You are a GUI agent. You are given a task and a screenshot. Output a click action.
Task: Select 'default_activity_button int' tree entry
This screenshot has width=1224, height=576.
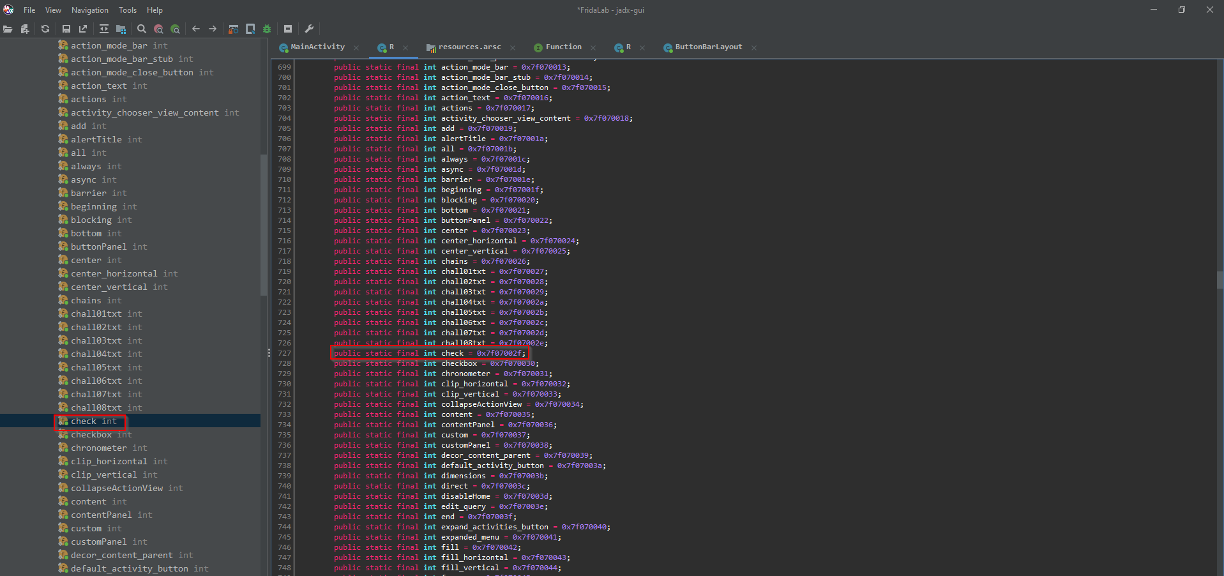tap(140, 568)
